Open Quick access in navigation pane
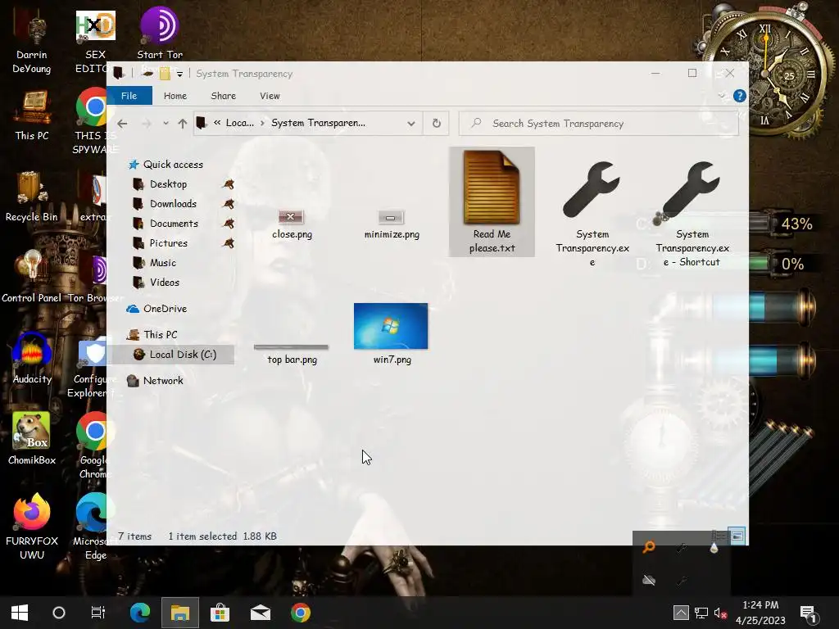Screen dimensions: 839x629 (173, 164)
